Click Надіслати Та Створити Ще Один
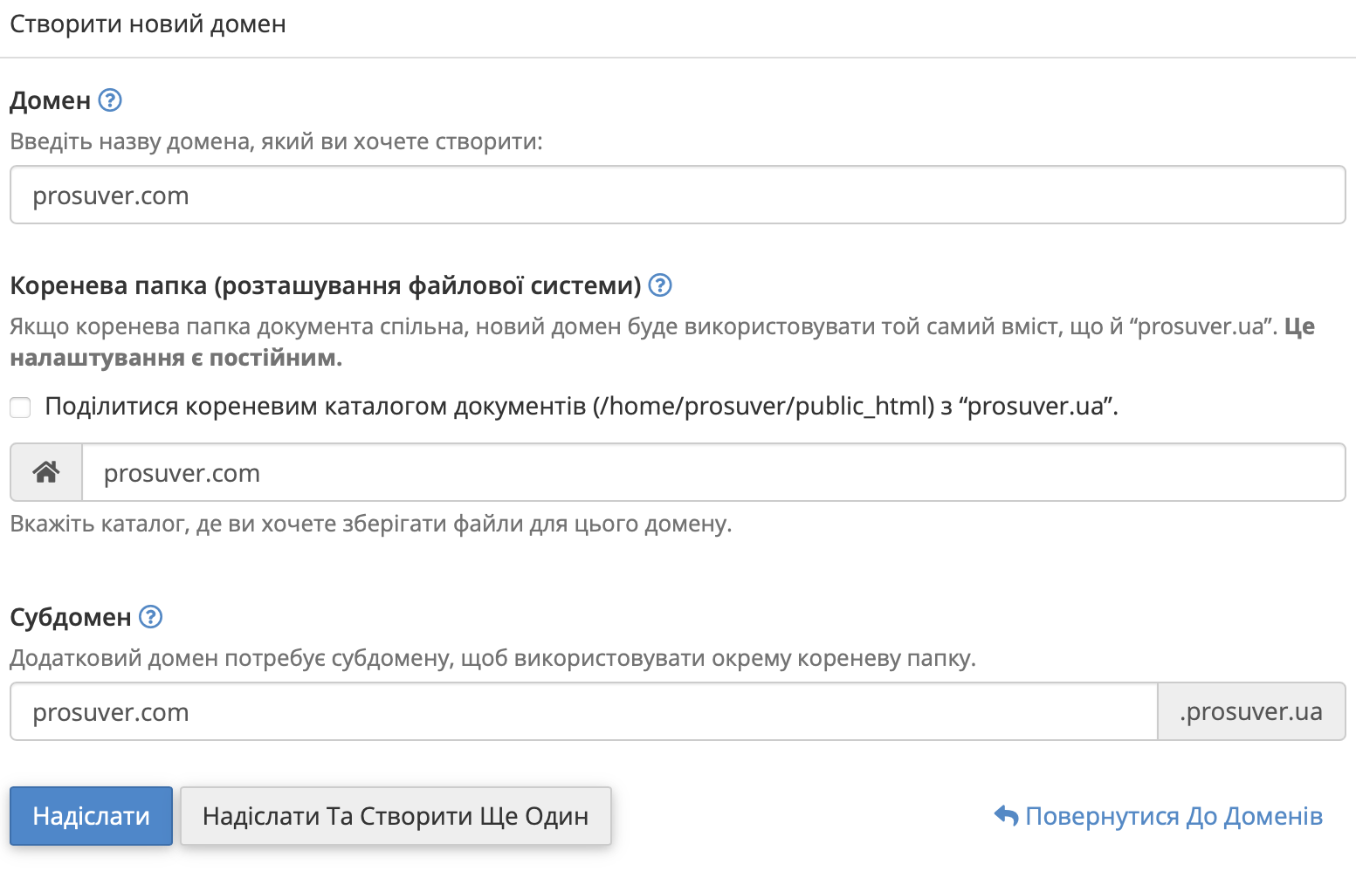The width and height of the screenshot is (1356, 871). point(396,815)
